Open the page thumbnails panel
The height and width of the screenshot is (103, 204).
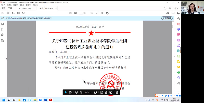(x=3, y=24)
